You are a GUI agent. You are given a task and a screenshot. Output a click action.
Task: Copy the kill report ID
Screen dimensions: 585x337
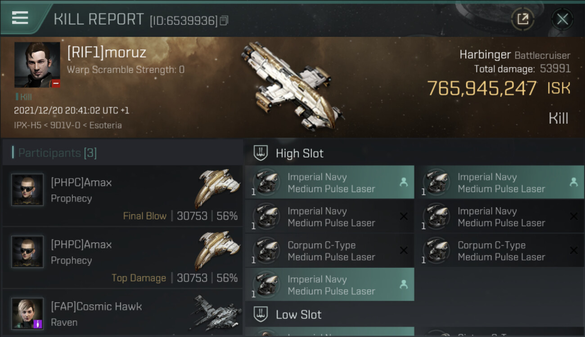point(224,20)
